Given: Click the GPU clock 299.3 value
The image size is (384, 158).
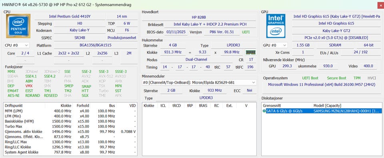Looking at the screenshot, I should coord(287,66).
